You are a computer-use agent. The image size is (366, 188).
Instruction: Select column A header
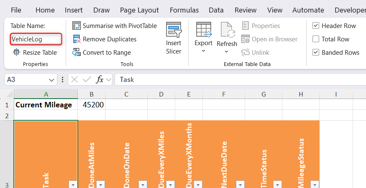(46, 94)
